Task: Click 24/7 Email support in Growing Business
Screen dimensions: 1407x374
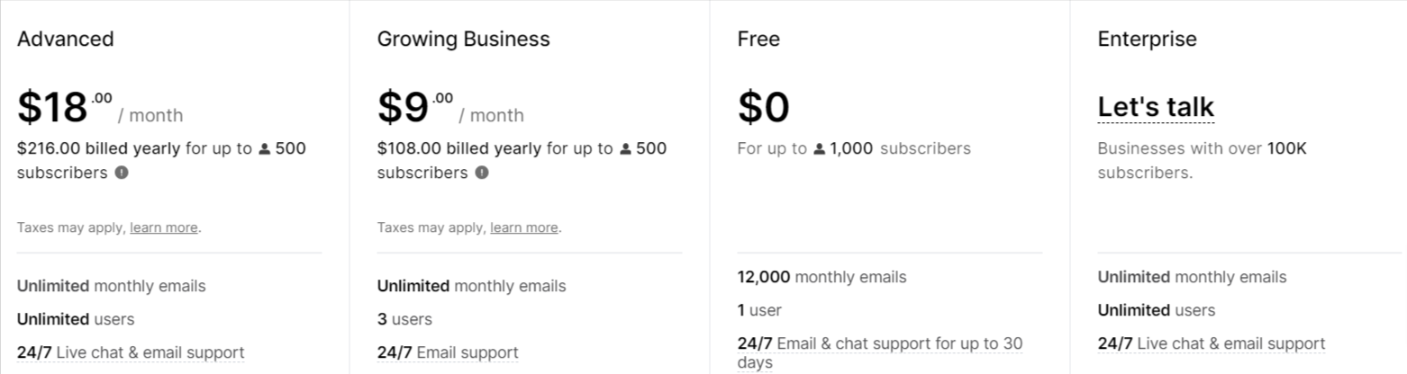Action: pyautogui.click(x=448, y=353)
